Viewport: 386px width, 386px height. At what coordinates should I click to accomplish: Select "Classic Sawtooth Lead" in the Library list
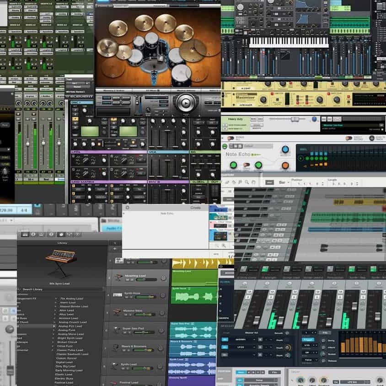click(72, 354)
